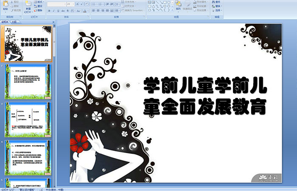The width and height of the screenshot is (297, 191).
Task: Open Shape Fill (形状填充) options
Action: [x=201, y=2]
